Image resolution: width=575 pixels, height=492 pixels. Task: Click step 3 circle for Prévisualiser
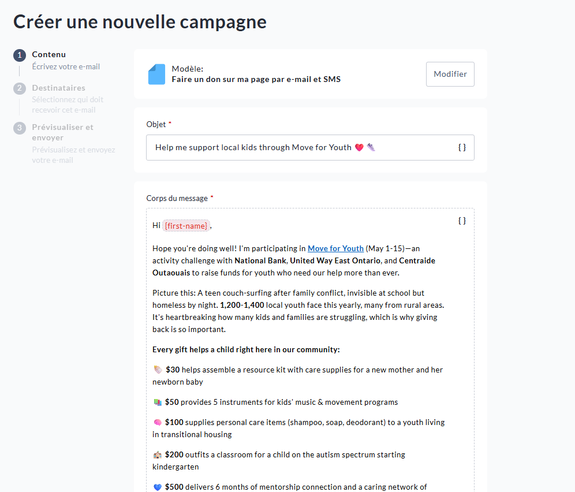[20, 128]
